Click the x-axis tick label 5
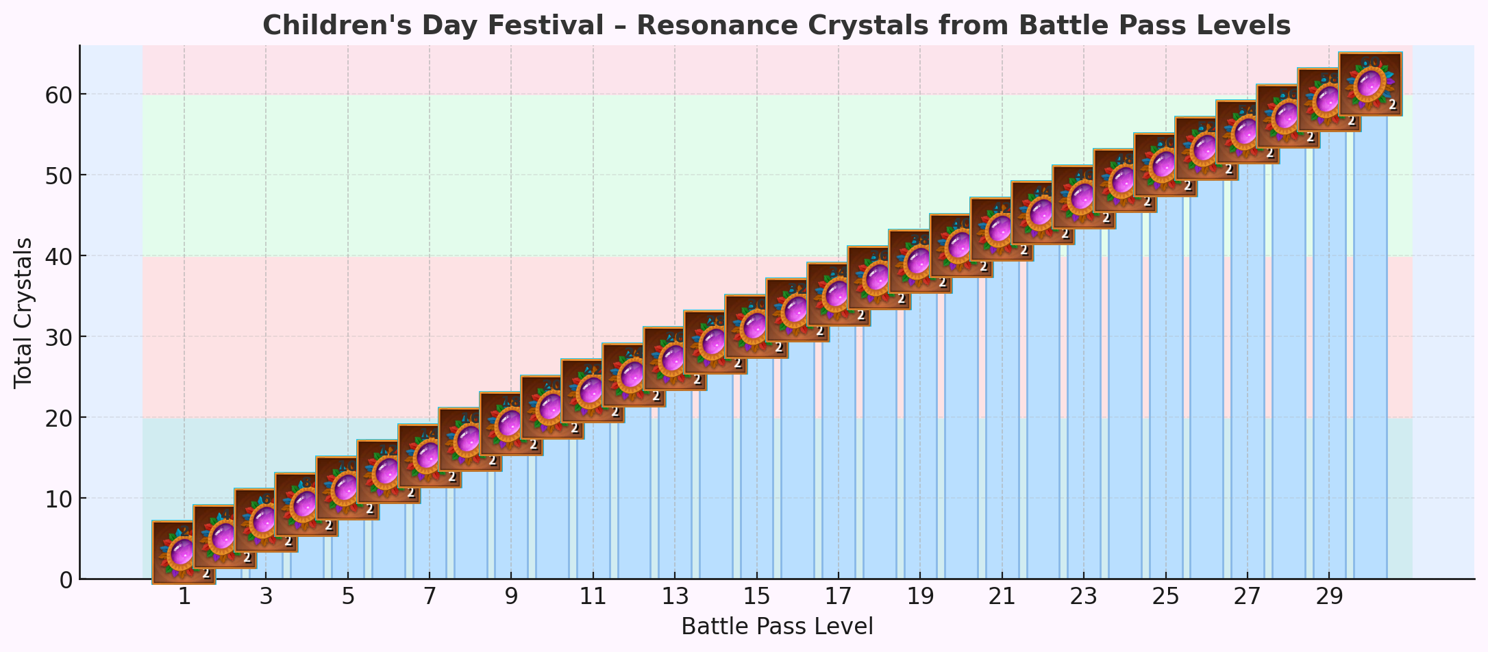This screenshot has width=1488, height=652. [348, 597]
